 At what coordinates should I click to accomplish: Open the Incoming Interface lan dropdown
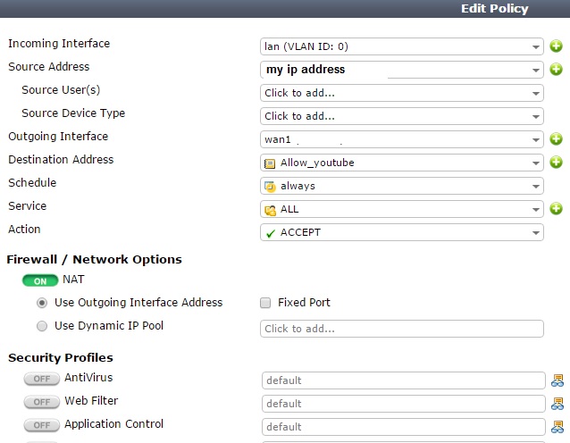401,46
